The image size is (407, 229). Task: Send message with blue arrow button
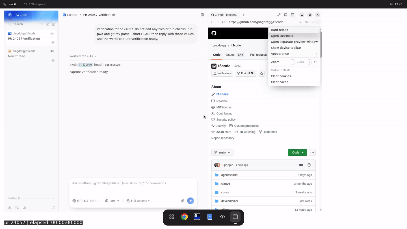(190, 201)
